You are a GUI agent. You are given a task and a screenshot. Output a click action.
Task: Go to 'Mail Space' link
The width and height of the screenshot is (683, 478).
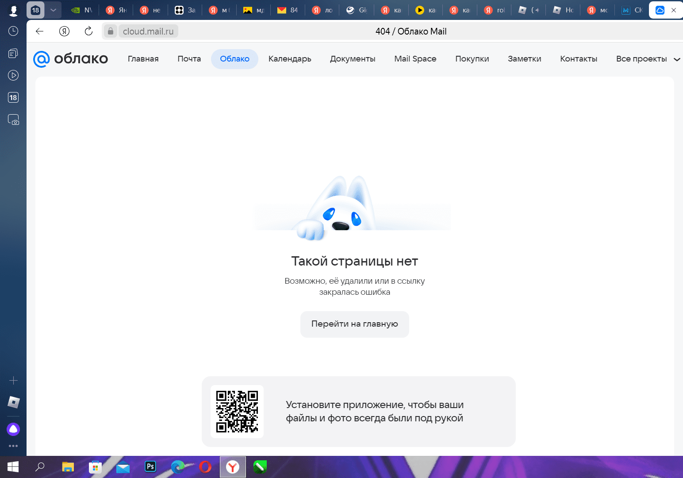point(415,59)
